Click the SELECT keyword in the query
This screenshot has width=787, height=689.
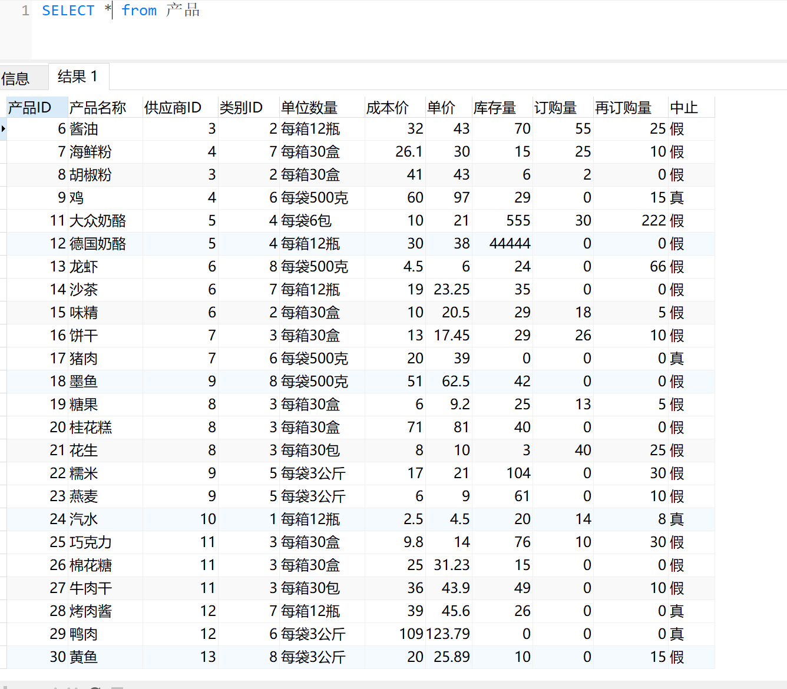tap(68, 11)
